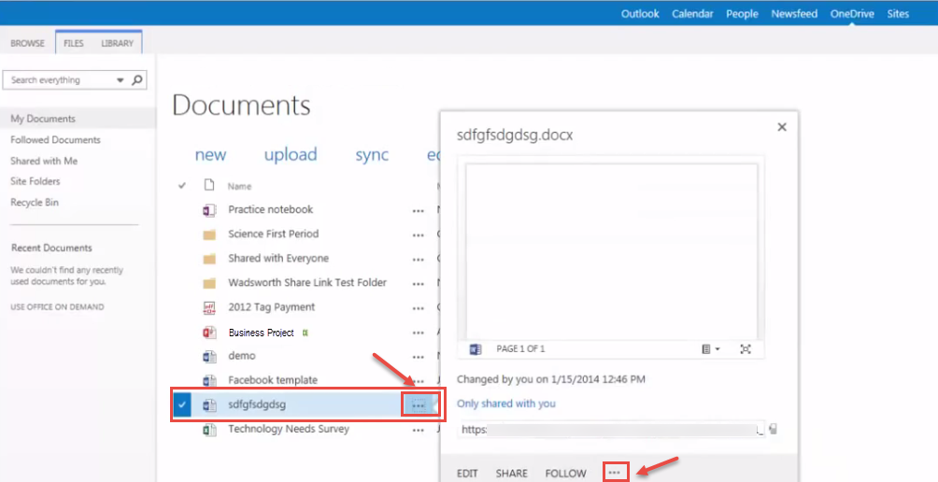The height and width of the screenshot is (482, 938).
Task: Click the Only shared with you link
Action: pos(506,404)
